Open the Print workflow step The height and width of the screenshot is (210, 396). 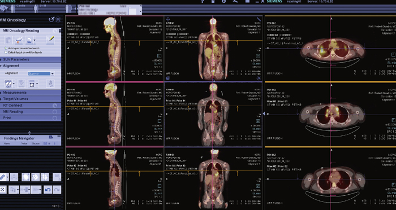31,118
